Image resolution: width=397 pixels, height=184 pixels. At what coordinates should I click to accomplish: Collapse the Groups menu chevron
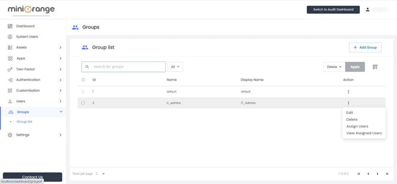(61, 112)
